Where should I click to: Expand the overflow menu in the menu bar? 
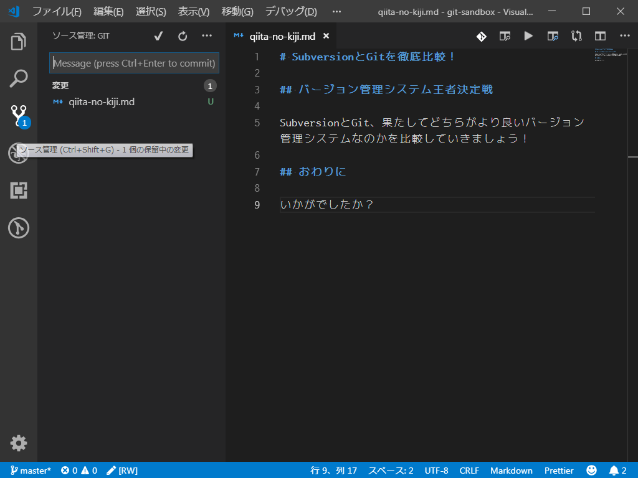[336, 11]
